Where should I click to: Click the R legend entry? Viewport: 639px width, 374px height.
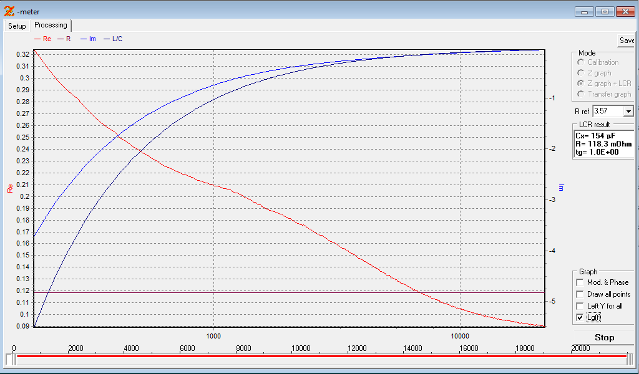[64, 39]
